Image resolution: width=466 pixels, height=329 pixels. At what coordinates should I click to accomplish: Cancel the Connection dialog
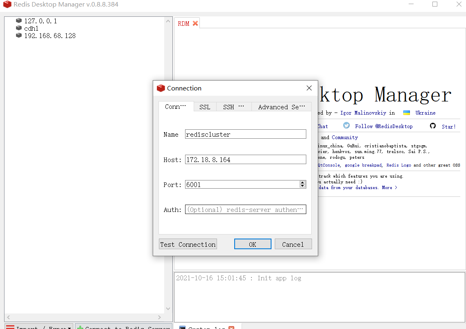click(293, 244)
